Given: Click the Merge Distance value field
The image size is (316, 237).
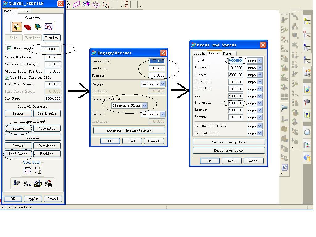Looking at the screenshot, I should tap(53, 57).
